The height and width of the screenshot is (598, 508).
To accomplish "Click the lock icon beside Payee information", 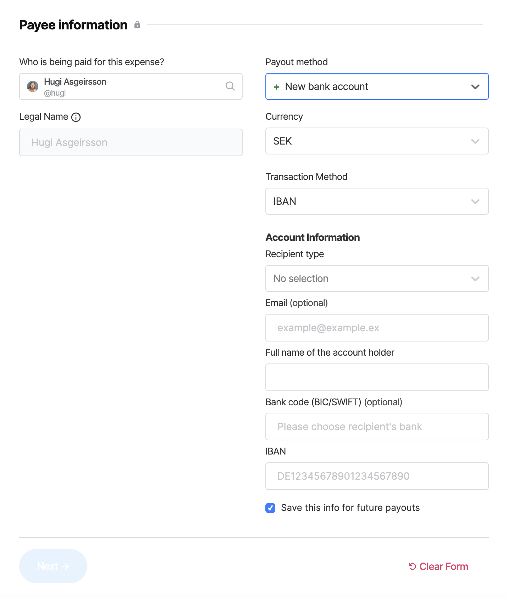I will [x=137, y=25].
